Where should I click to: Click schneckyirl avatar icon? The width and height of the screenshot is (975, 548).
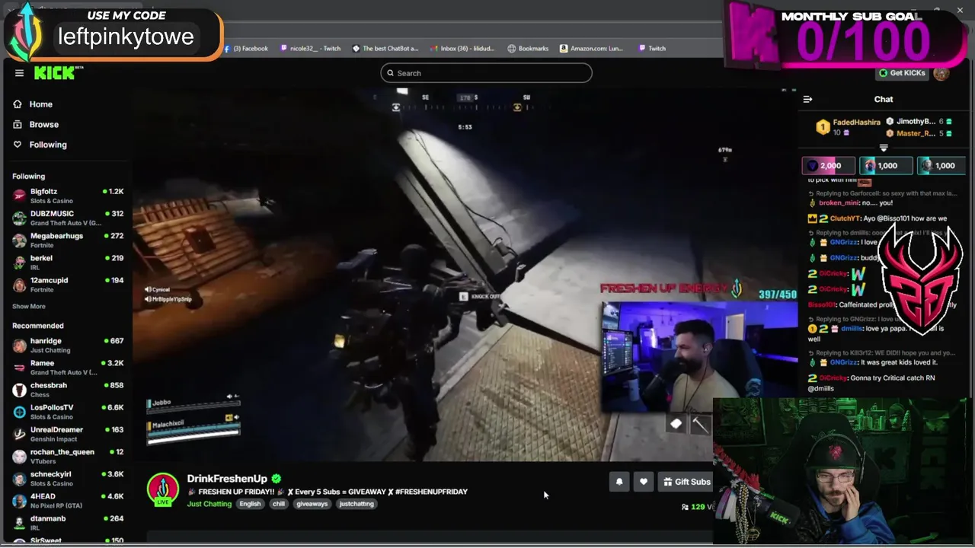tap(19, 479)
